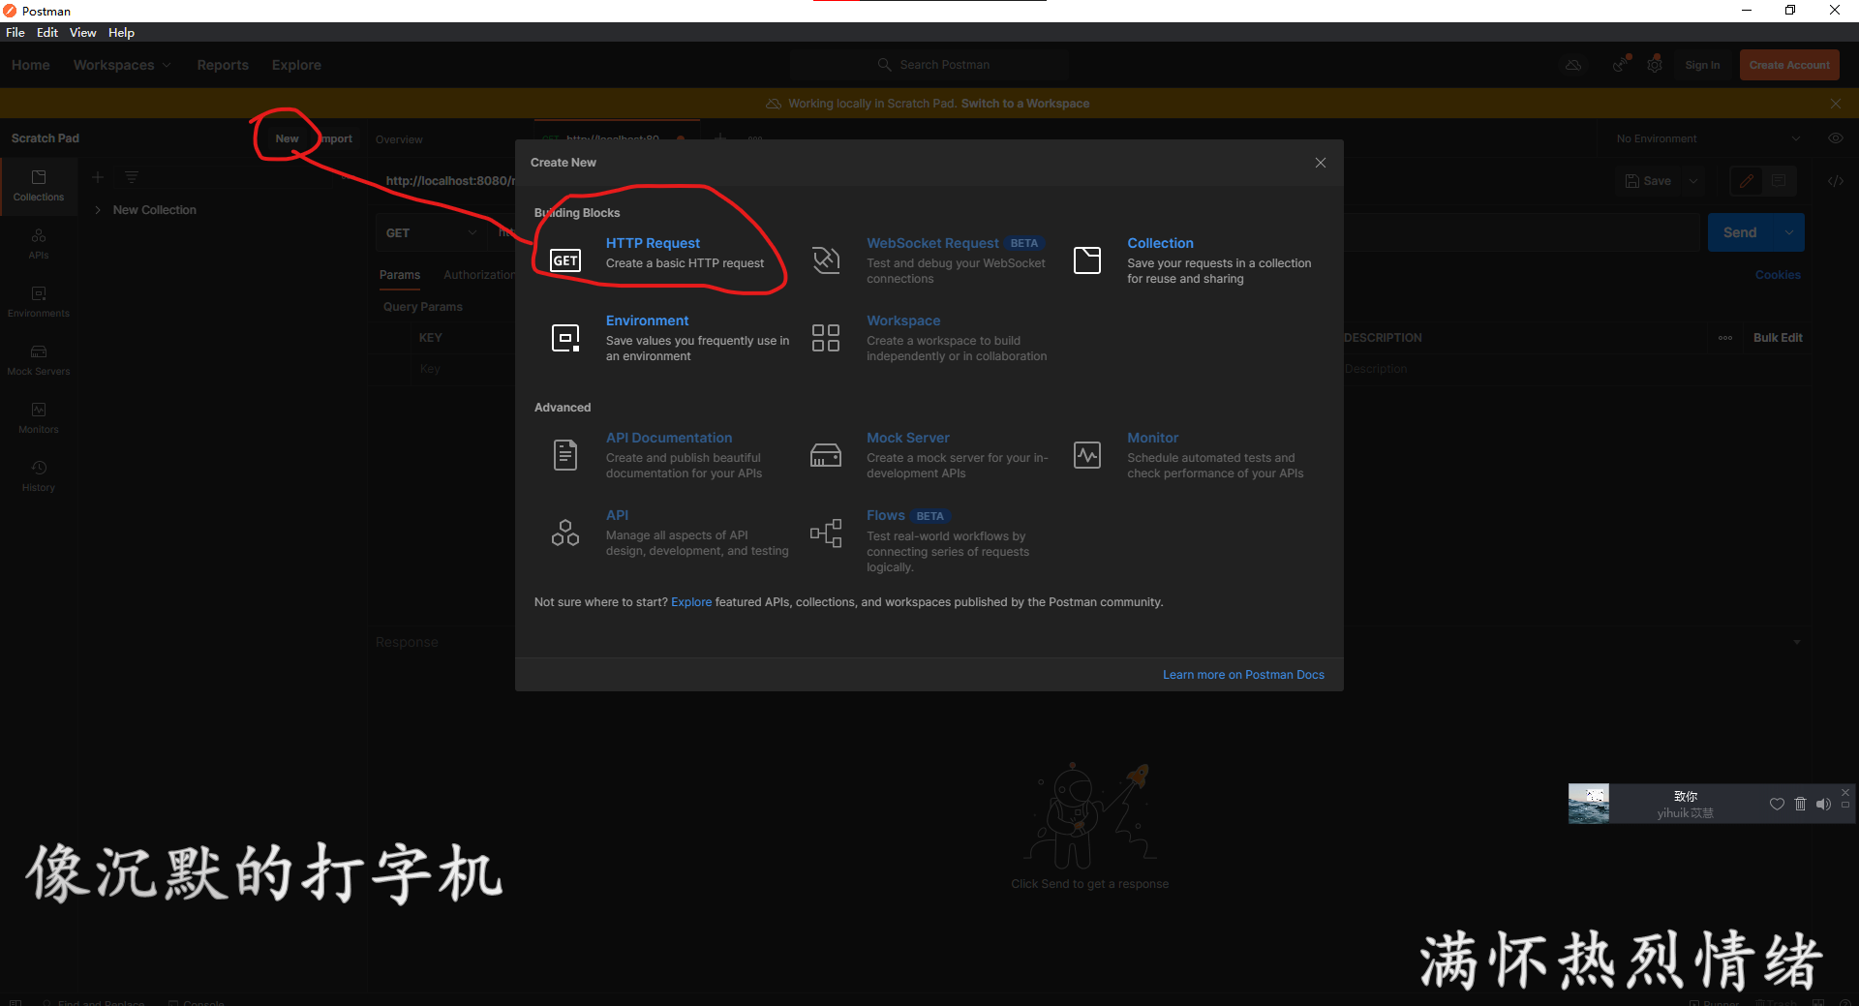Toggle the environment quick look eye icon

(x=1835, y=138)
